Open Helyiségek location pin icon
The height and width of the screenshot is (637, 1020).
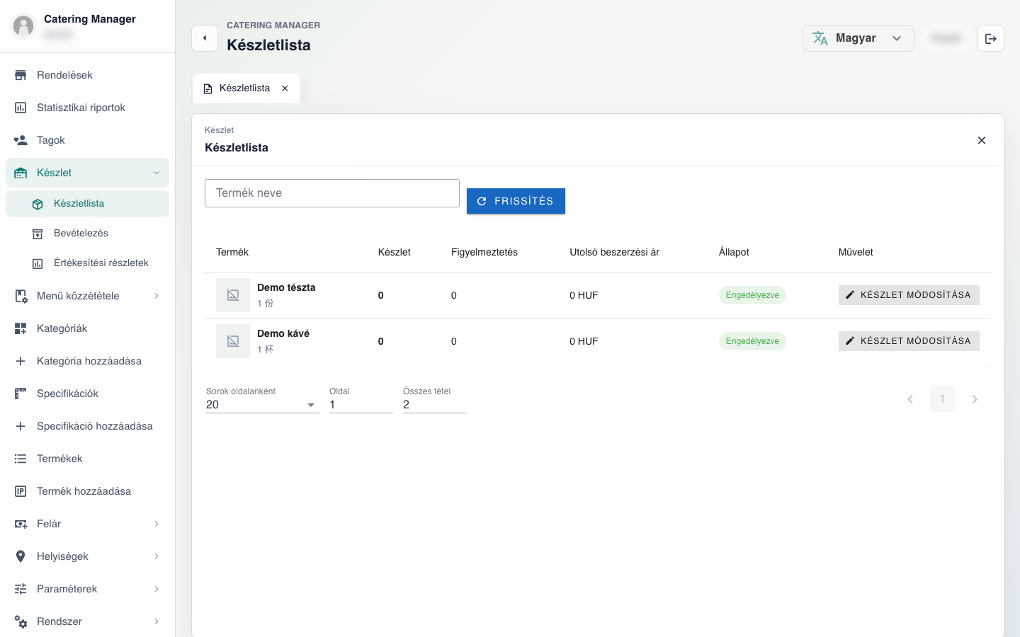(x=21, y=556)
